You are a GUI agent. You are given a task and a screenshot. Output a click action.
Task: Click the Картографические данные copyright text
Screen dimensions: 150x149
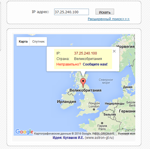[74, 134]
